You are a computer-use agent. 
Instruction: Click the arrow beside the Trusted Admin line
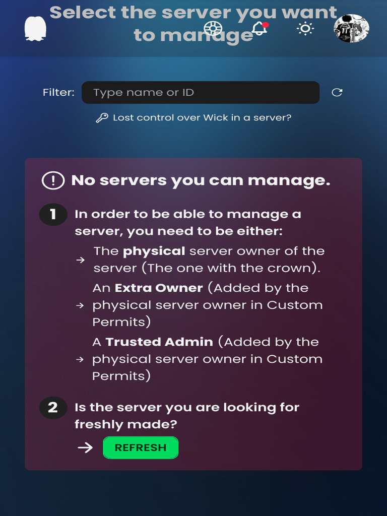tap(79, 359)
